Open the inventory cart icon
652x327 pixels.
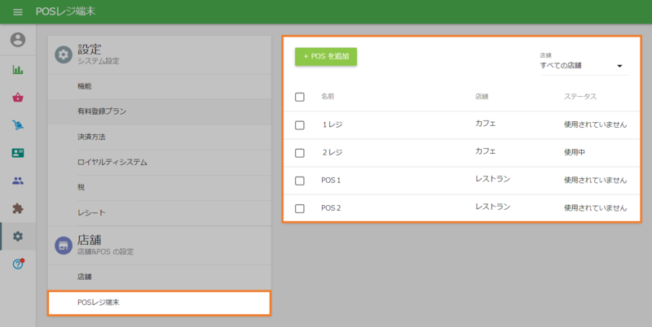point(18,125)
